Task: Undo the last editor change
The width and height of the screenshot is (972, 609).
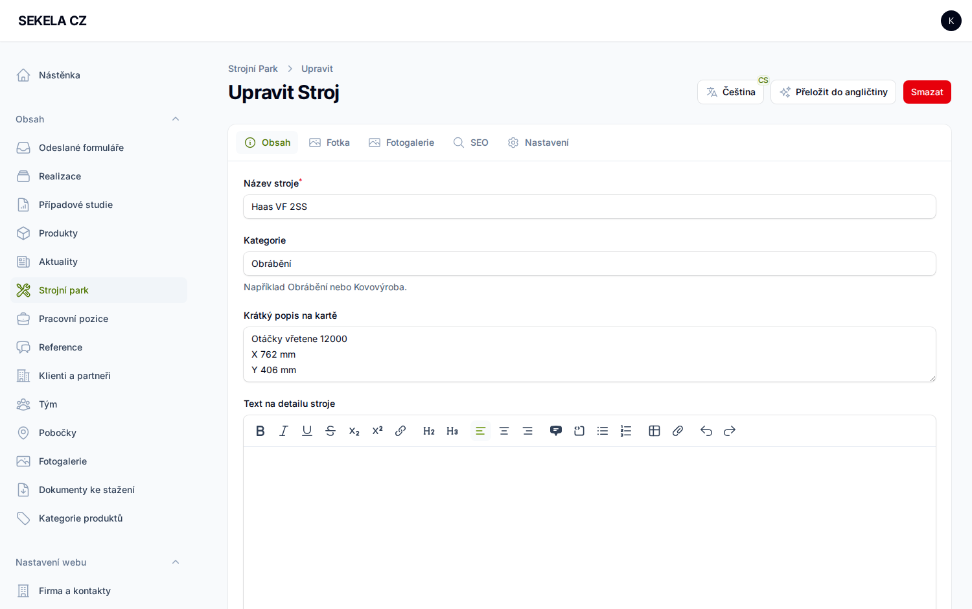Action: 706,431
